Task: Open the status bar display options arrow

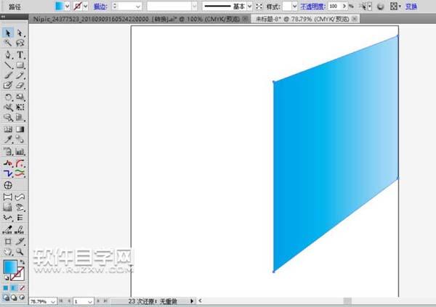Action: pyautogui.click(x=192, y=301)
